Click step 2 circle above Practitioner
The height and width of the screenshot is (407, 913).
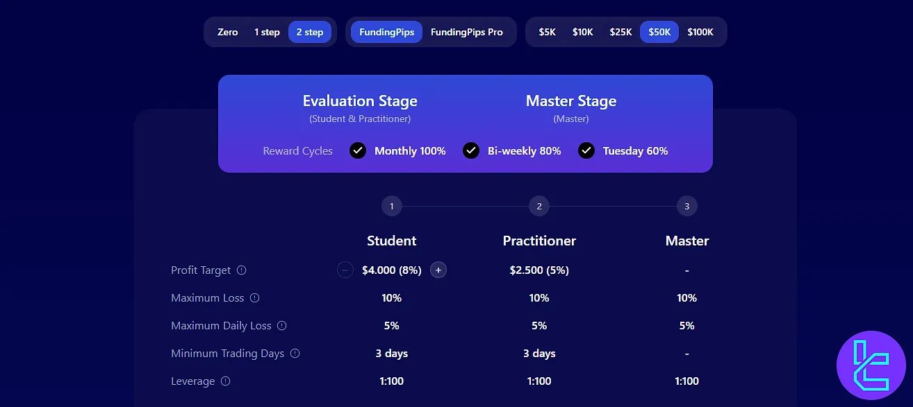[539, 206]
